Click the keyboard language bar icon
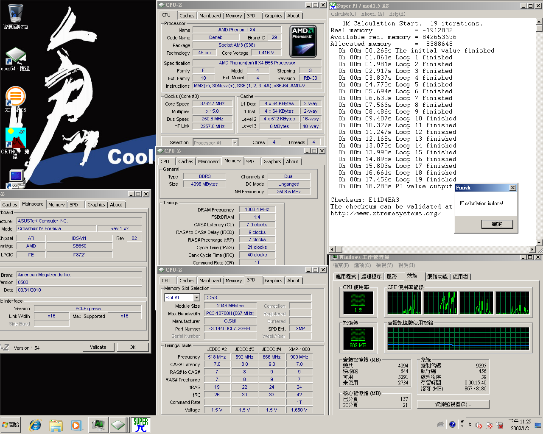 [441, 424]
